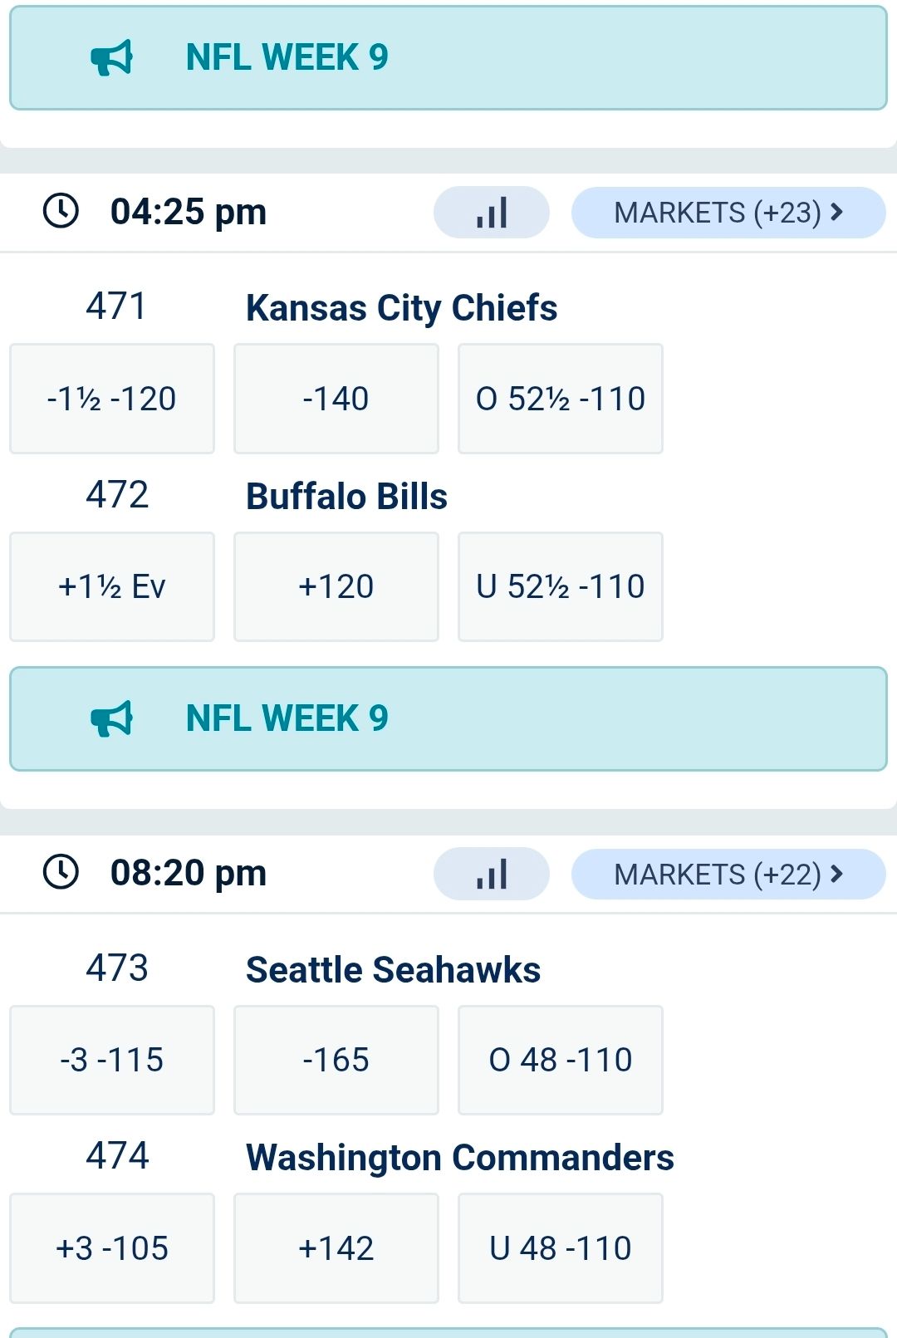Click megaphone icon in second NFL Week 9 banner
The height and width of the screenshot is (1338, 897).
(x=111, y=719)
